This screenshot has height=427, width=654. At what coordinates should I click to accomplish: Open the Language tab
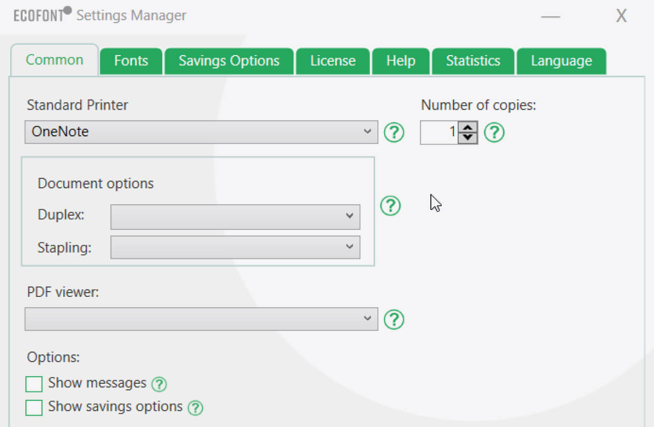click(x=561, y=61)
